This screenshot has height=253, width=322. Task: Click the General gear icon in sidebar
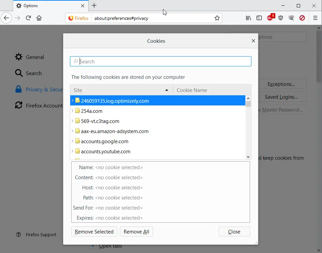click(18, 57)
